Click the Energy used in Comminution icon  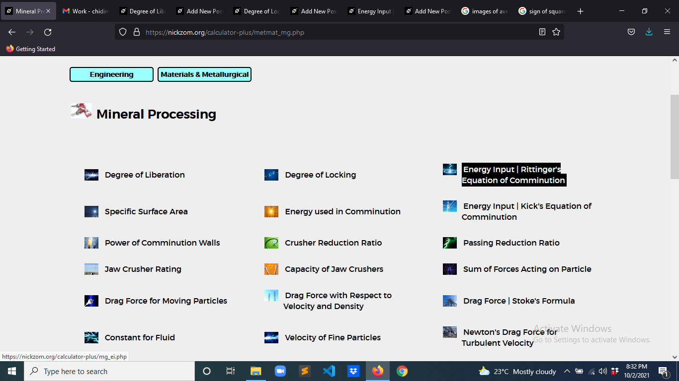[271, 211]
